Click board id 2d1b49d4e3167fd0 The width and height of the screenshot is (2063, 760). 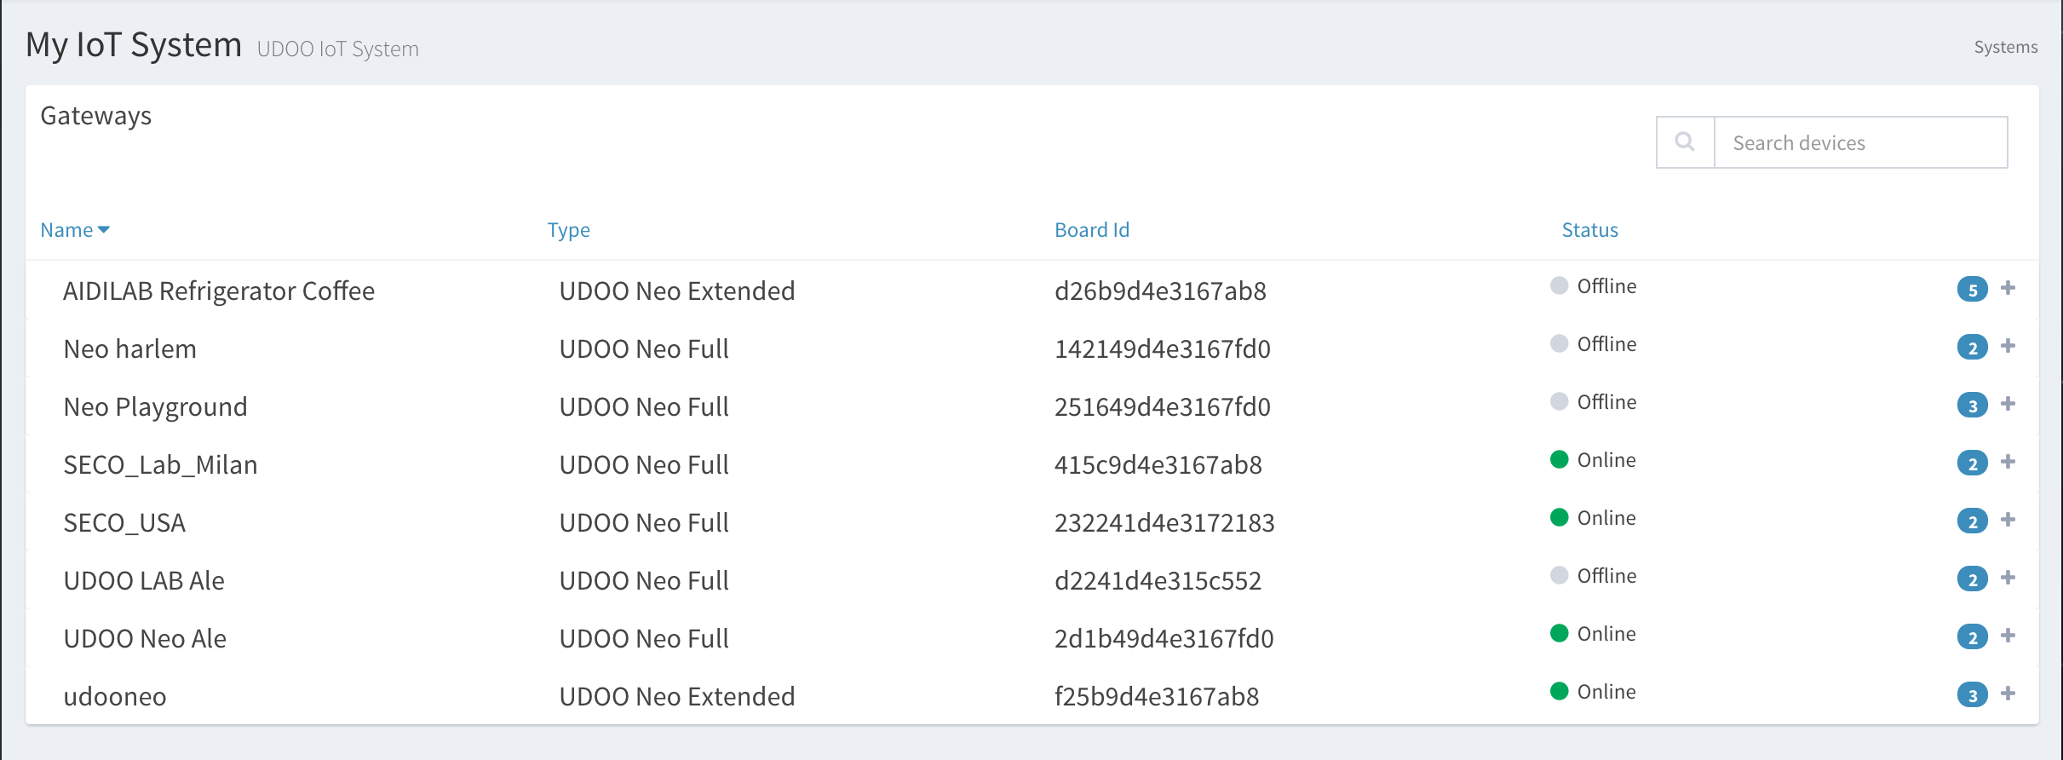click(x=1164, y=639)
